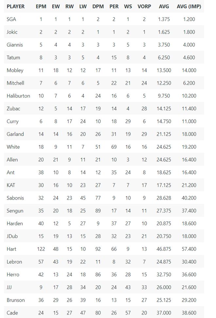
Task: Select the Sabonis row name
Action: coord(15,198)
